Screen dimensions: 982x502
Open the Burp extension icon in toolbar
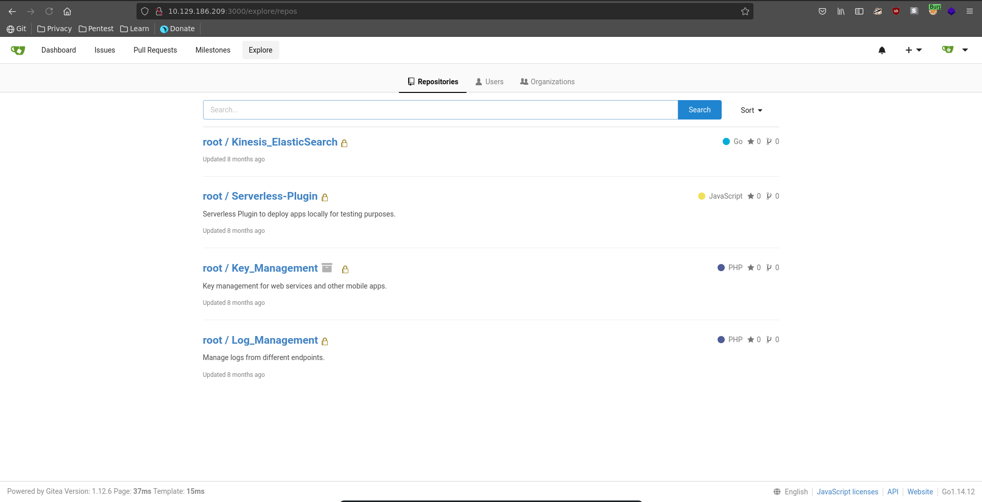click(933, 11)
